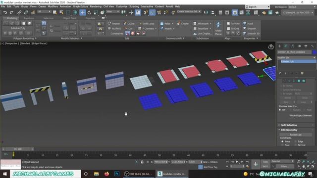Open the Render Setup teapot icon
This screenshot has width=317, height=178.
point(264,12)
